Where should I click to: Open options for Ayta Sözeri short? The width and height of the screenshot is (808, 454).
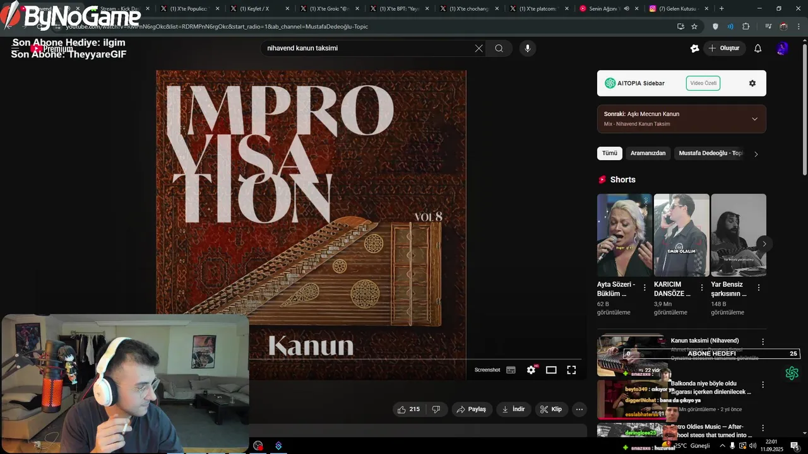[x=645, y=288]
